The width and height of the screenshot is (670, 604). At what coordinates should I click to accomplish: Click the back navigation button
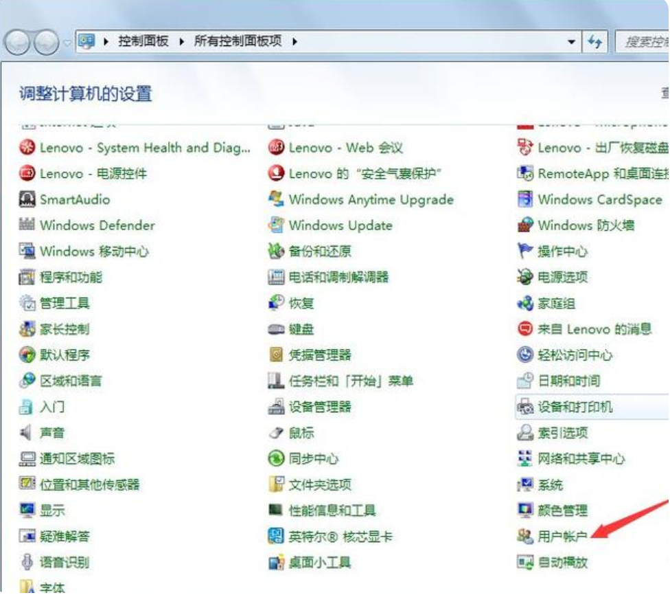(19, 43)
